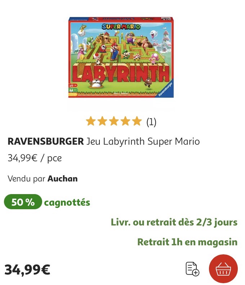Click the RAVENSBURGER brand name
This screenshot has height=285, width=245.
coord(46,141)
